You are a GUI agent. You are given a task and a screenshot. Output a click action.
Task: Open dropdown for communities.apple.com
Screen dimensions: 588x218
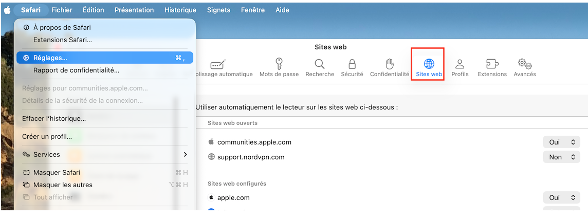click(561, 142)
